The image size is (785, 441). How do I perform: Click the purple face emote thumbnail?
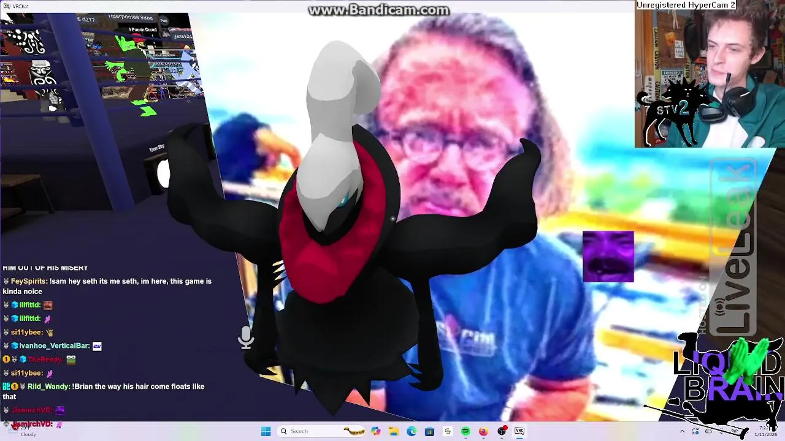pos(608,256)
